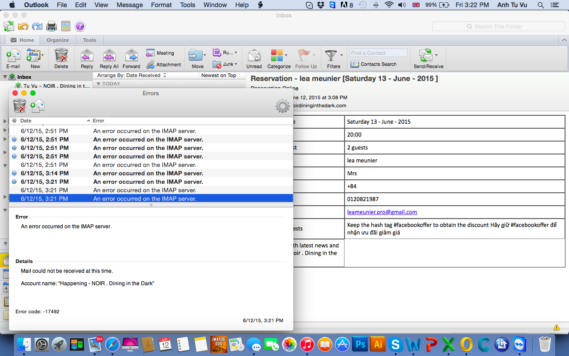Click the Reply icon

[87, 56]
